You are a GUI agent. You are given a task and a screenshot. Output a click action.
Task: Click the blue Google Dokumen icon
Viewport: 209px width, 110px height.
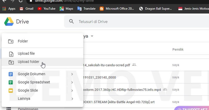tap(11, 74)
